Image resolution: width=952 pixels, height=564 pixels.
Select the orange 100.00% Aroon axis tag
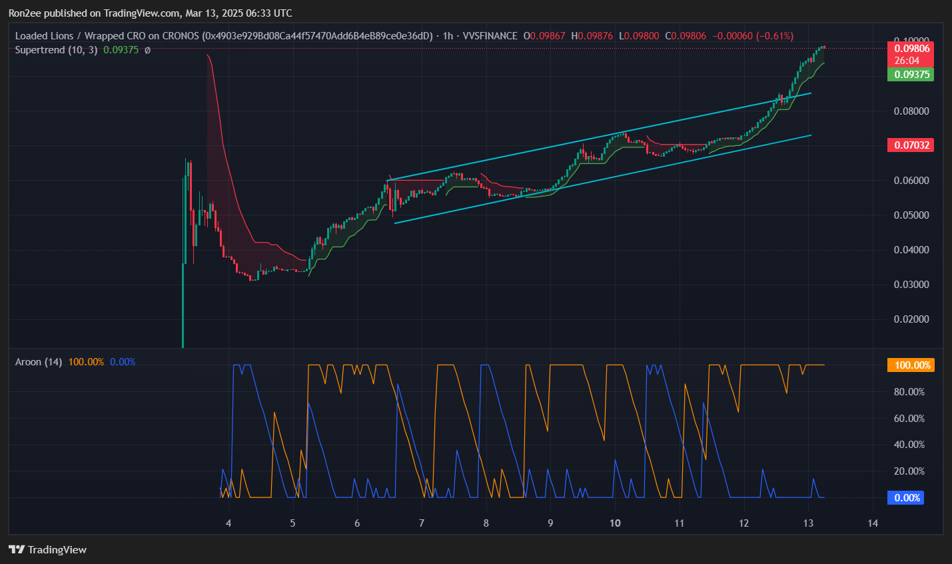(x=911, y=365)
